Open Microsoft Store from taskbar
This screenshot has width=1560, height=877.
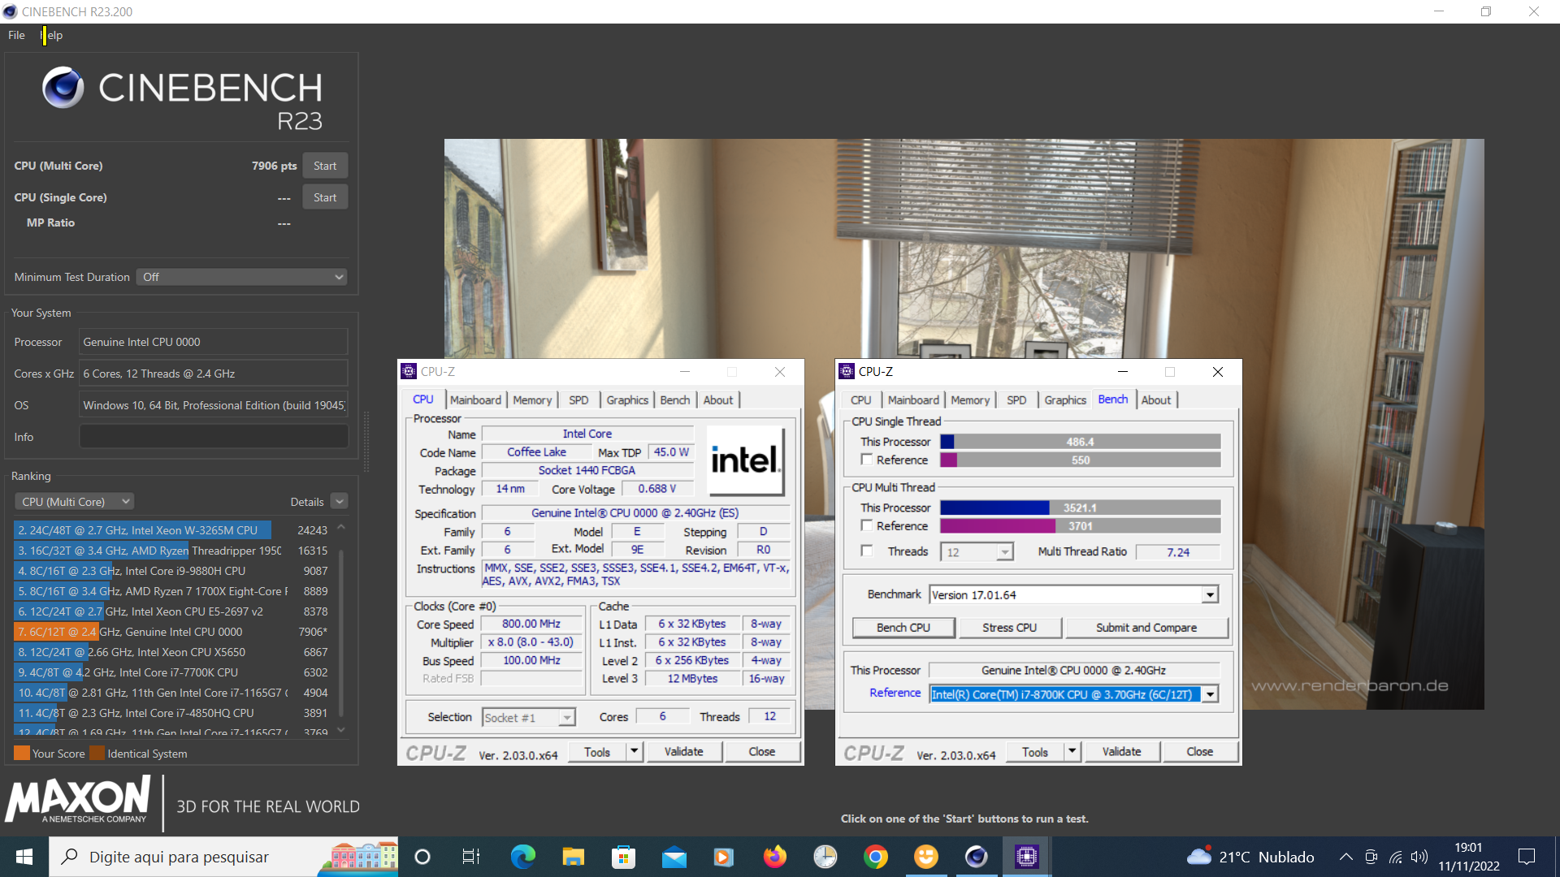[x=623, y=857]
